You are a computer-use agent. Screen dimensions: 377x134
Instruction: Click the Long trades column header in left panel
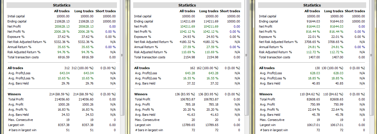pos(84,11)
